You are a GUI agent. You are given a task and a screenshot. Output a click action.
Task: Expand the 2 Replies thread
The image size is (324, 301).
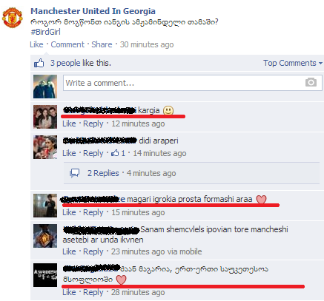103,173
